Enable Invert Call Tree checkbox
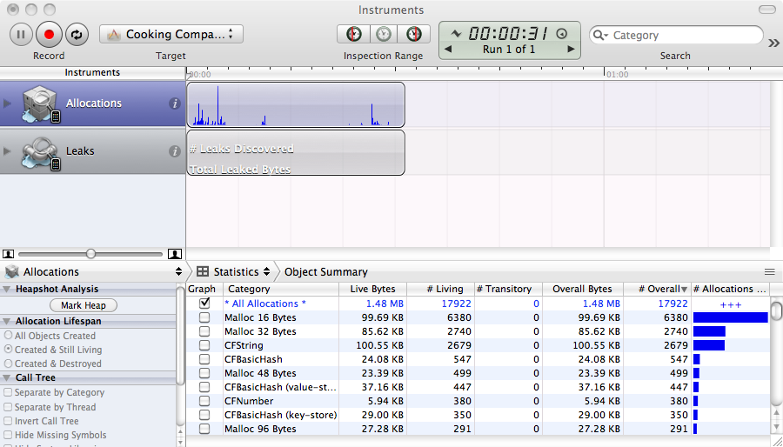This screenshot has height=447, width=783. coord(8,421)
